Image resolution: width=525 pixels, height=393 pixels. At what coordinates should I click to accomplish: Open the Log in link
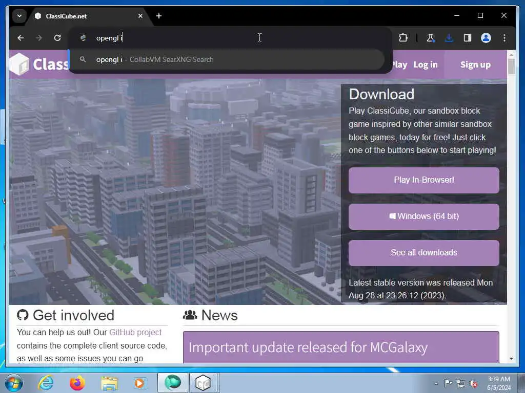click(426, 64)
